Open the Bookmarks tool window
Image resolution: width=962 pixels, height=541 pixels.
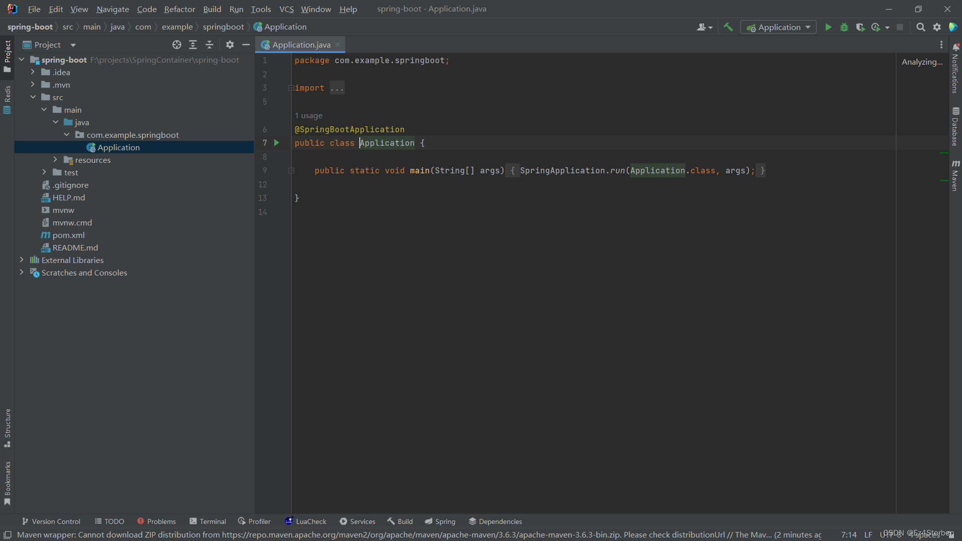coord(7,483)
